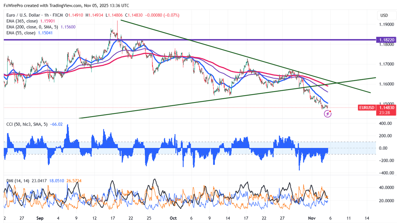Click the EMA (55, close) legend
Screen dimensions: 397x223
(x=21, y=33)
